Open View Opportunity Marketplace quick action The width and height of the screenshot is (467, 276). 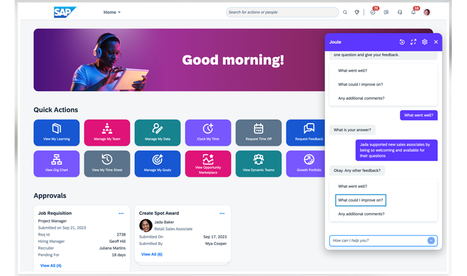[208, 164]
